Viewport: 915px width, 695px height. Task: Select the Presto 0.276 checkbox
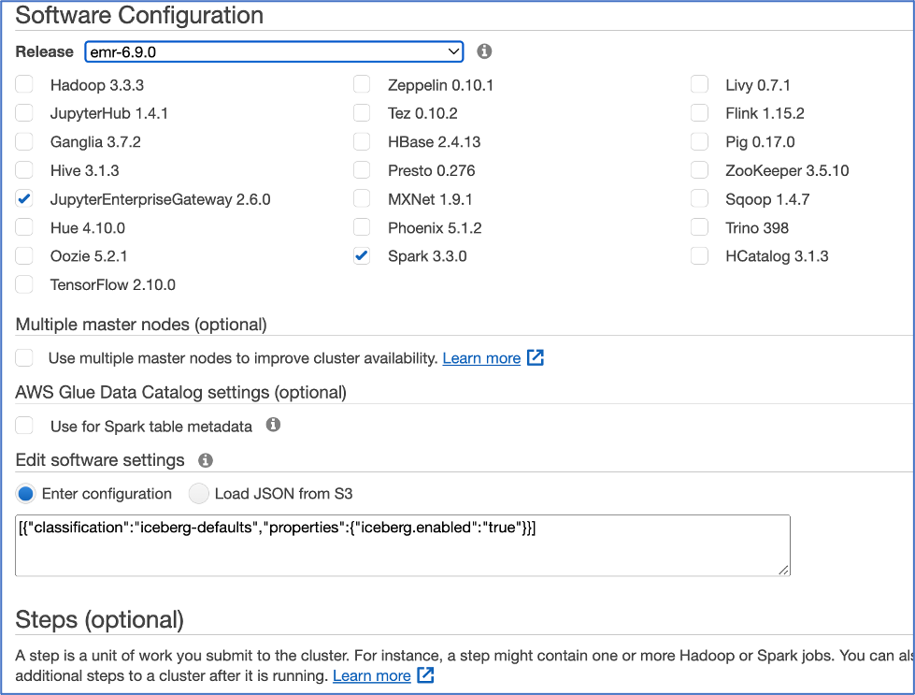coord(362,170)
